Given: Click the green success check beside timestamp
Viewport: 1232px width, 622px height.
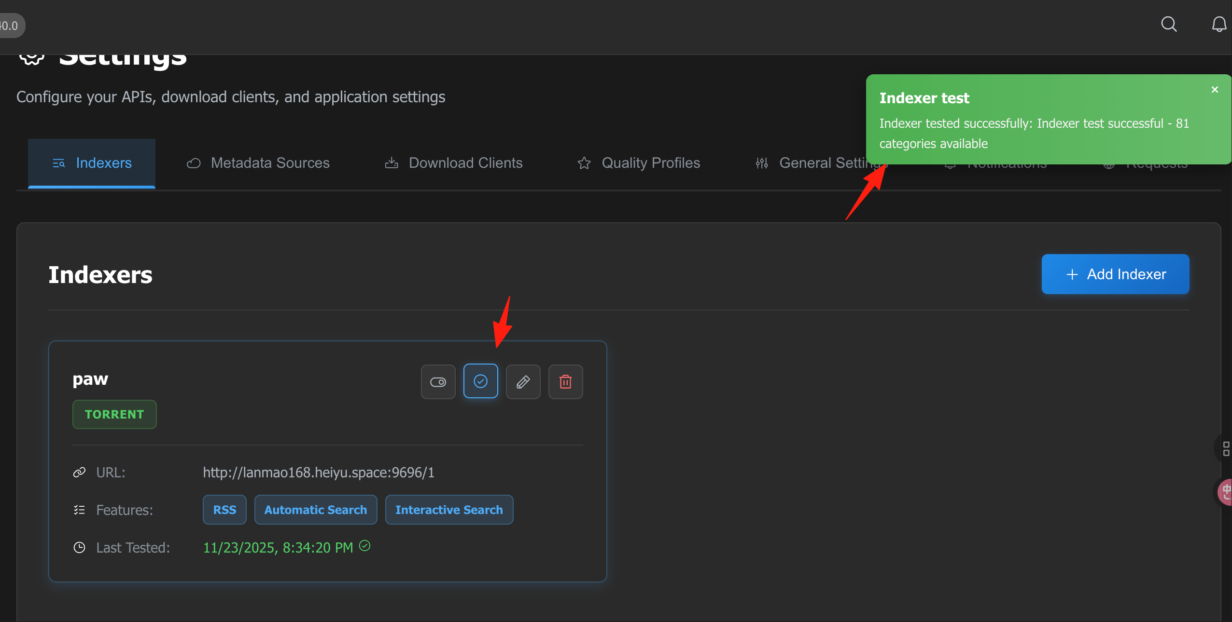Looking at the screenshot, I should 365,546.
